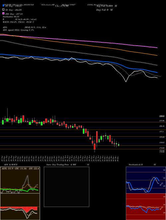Select the '200 Day = 237.51' label
The width and height of the screenshot is (166, 220).
pos(14,14)
